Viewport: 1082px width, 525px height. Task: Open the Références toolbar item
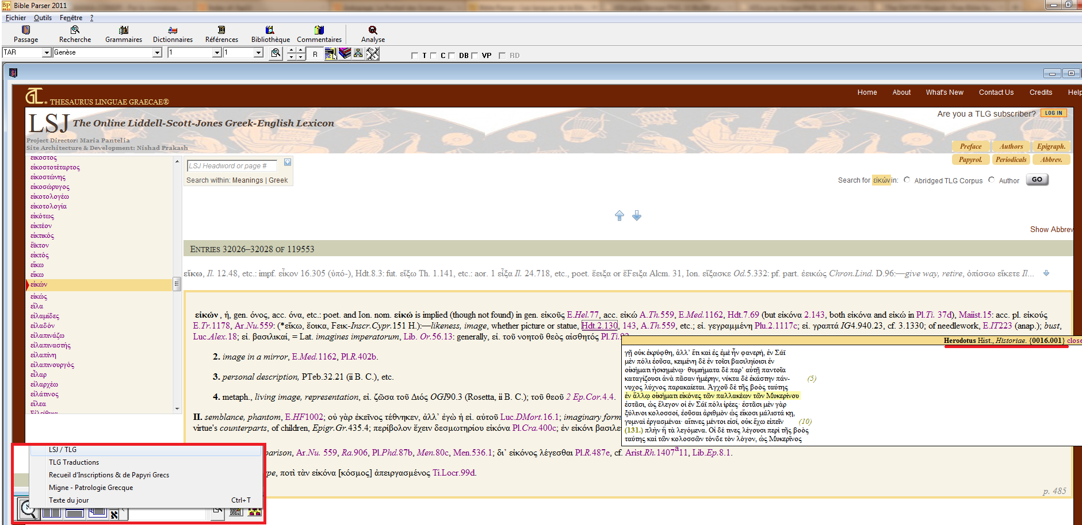[221, 34]
